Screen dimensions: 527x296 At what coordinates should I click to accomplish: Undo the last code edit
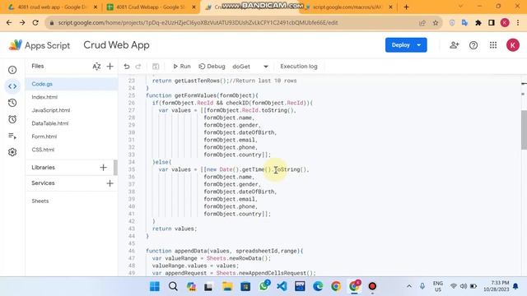pyautogui.click(x=127, y=67)
